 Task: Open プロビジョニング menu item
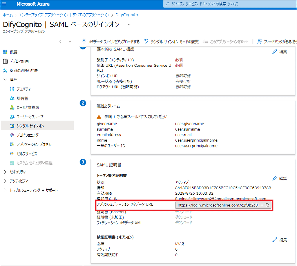click(28, 135)
